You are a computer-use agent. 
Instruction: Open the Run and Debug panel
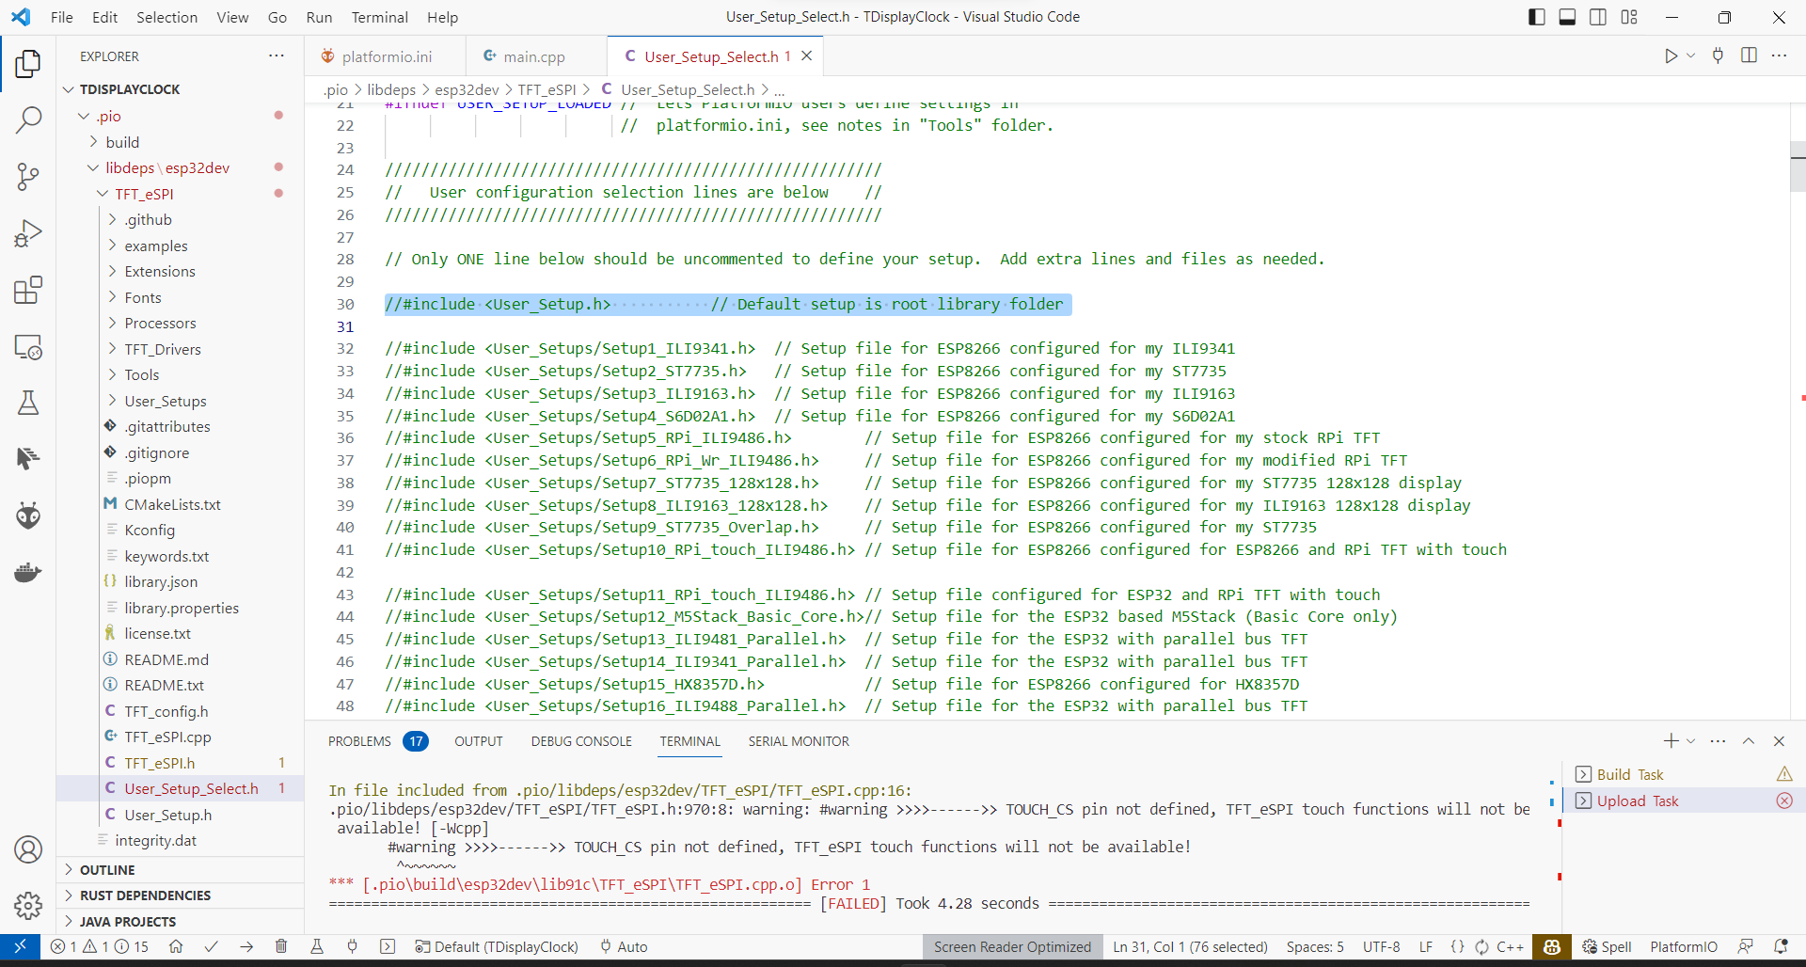click(28, 233)
